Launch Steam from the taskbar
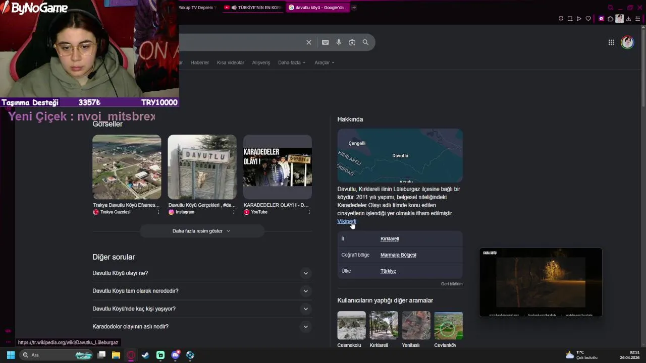The image size is (646, 363). 145,355
